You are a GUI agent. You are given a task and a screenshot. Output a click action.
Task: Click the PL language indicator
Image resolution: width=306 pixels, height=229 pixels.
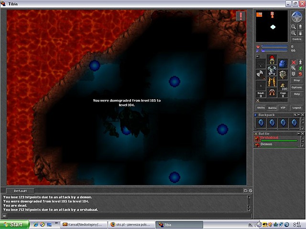click(x=251, y=225)
